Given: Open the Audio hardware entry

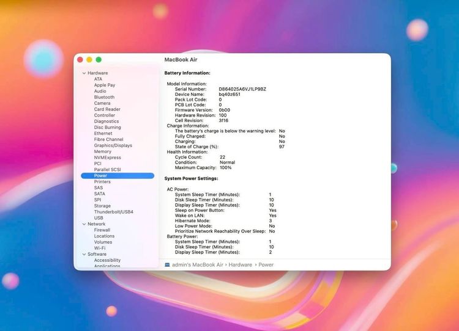Looking at the screenshot, I should [x=100, y=91].
